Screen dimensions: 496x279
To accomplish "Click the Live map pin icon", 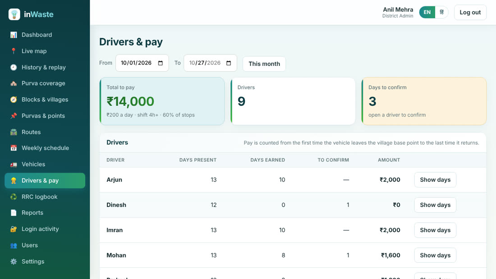I will pos(14,51).
